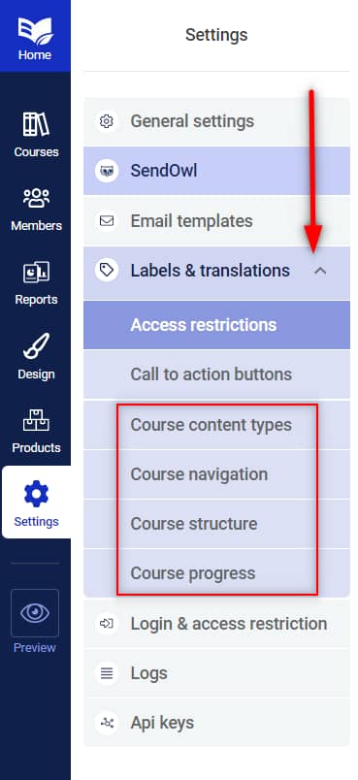The image size is (358, 780).
Task: Go to Members section icon
Action: (x=36, y=199)
